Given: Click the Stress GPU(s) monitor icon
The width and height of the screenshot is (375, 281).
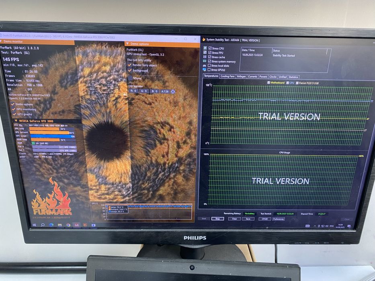Looking at the screenshot, I should point(205,70).
